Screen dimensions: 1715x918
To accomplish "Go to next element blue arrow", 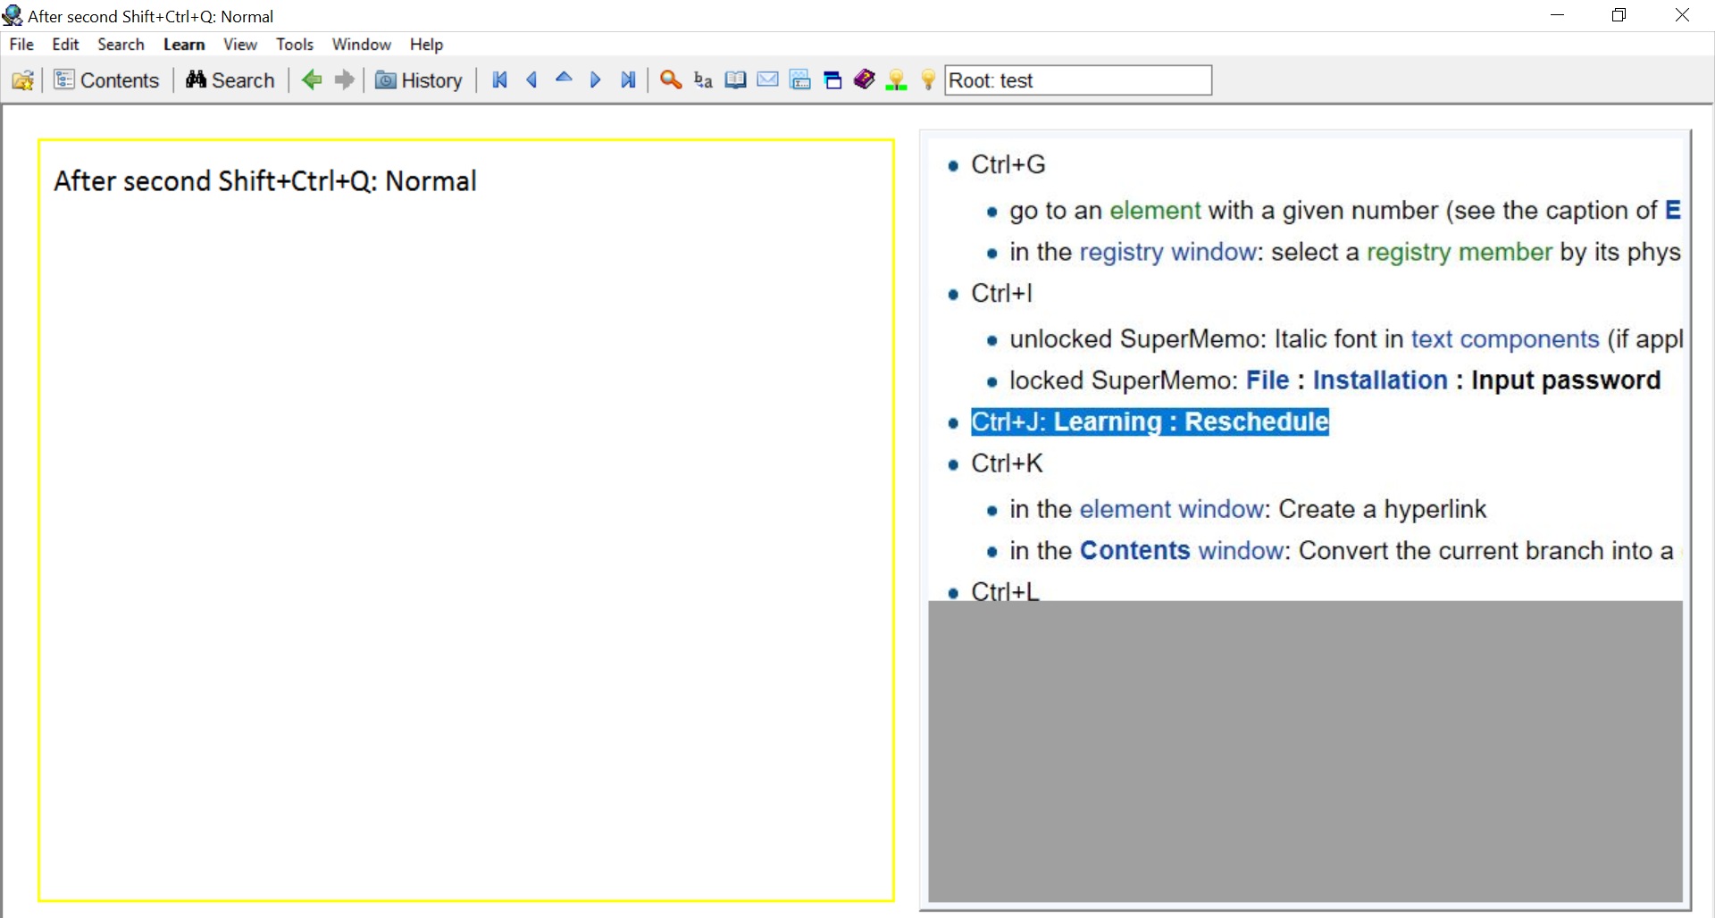I will pos(596,80).
